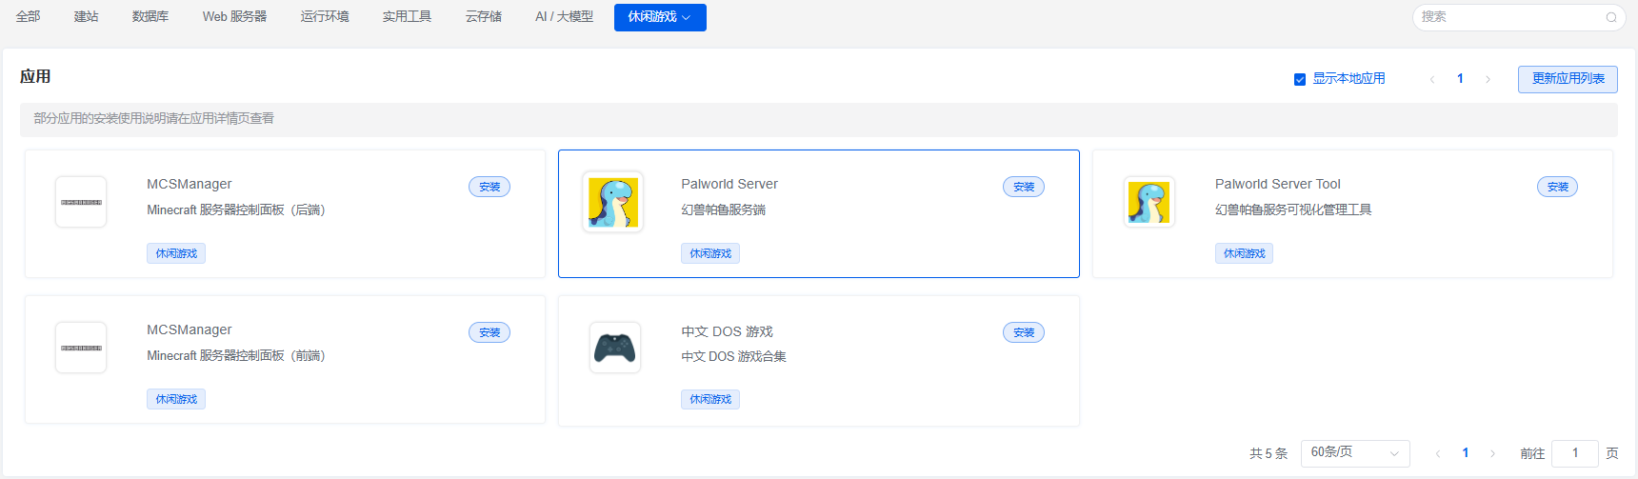Viewport: 1638px width, 479px height.
Task: Switch to the Web 服务器 tab
Action: tap(234, 16)
